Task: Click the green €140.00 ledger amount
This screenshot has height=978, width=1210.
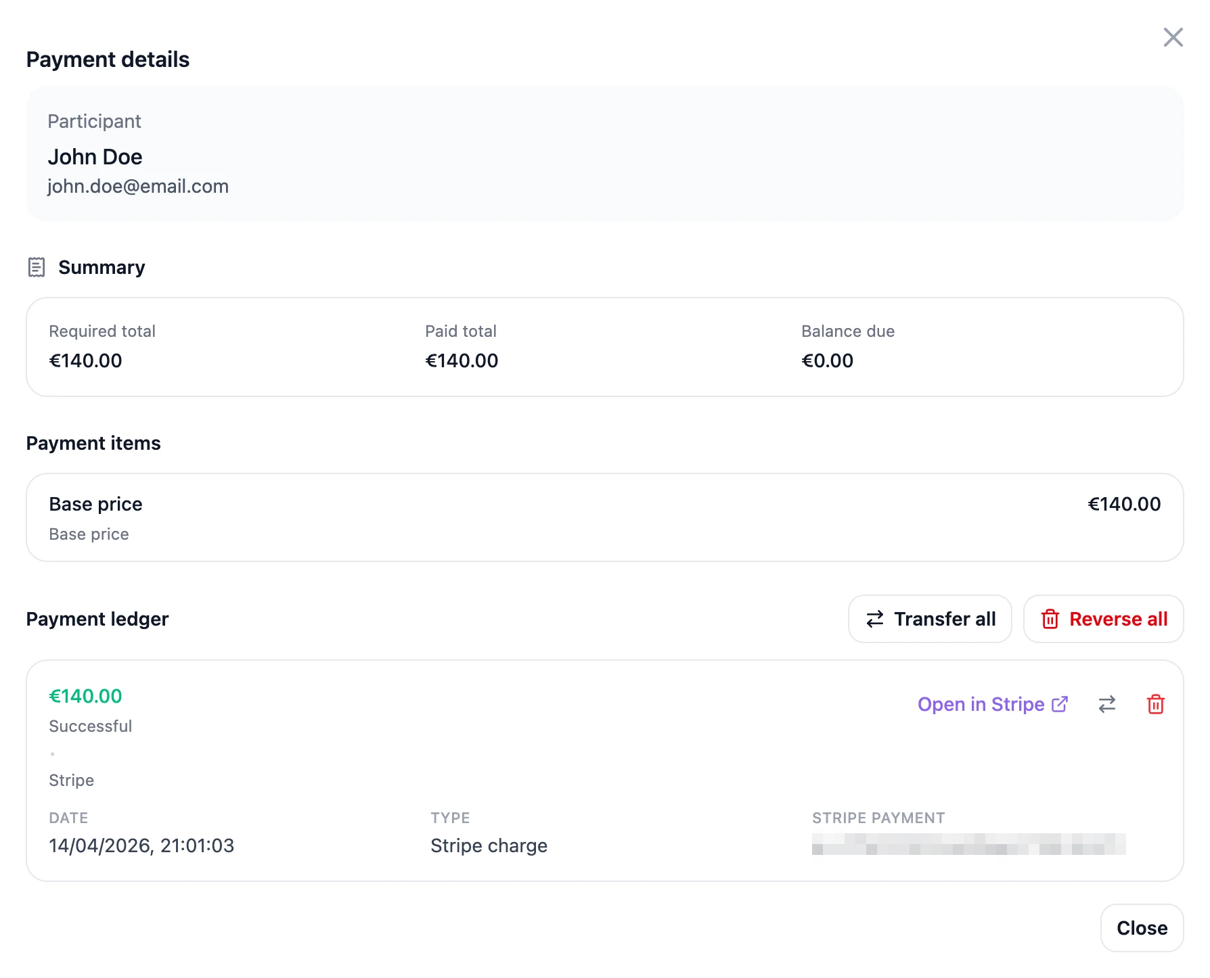Action: (85, 696)
